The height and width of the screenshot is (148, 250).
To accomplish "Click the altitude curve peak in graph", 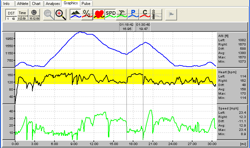I will click(x=80, y=32).
